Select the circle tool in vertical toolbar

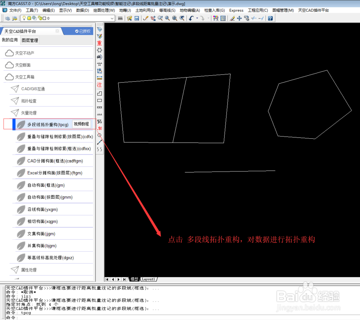(x=99, y=135)
